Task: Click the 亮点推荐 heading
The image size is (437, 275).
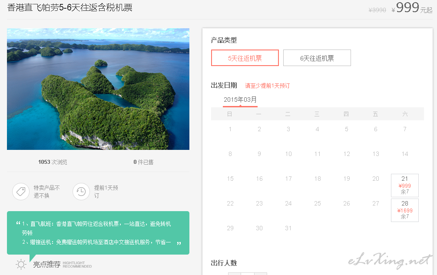Action: 46,265
